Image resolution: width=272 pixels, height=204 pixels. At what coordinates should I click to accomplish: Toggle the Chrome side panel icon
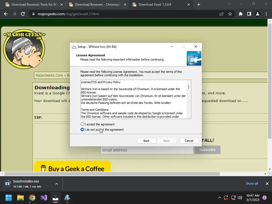pos(249,14)
